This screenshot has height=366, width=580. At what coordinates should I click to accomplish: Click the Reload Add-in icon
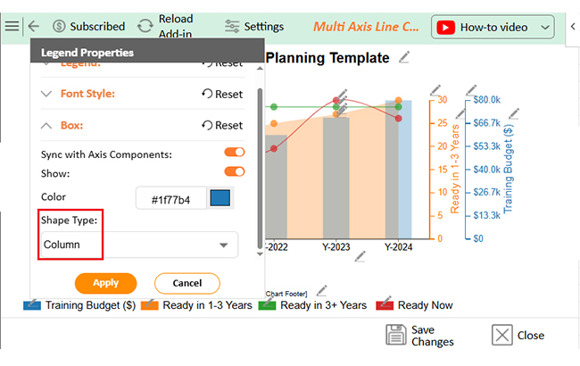[x=145, y=27]
